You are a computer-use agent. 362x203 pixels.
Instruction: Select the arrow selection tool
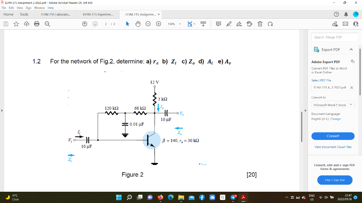pos(128,24)
